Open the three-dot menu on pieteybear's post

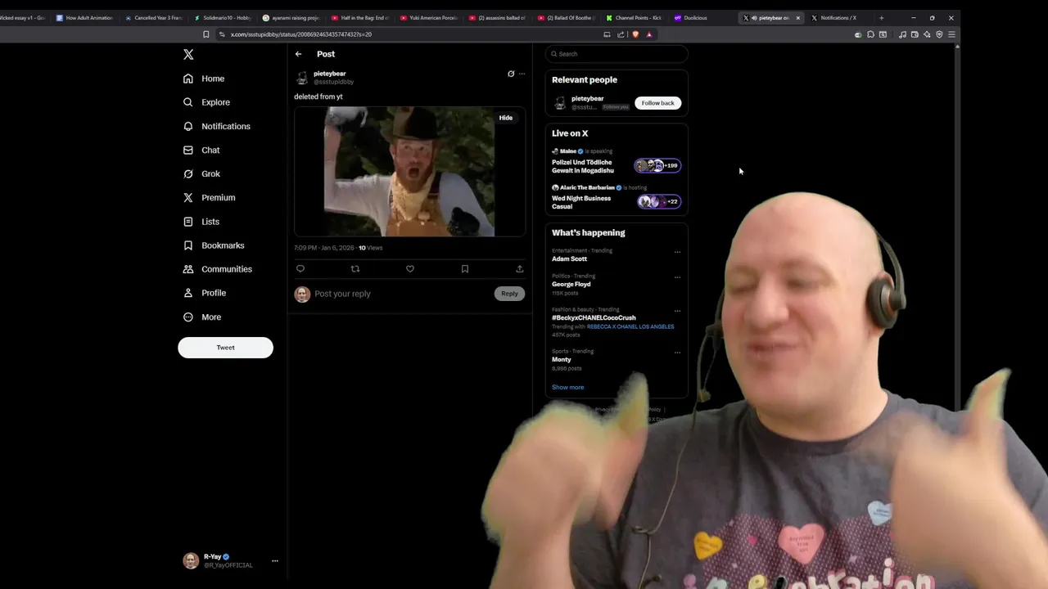pyautogui.click(x=522, y=74)
